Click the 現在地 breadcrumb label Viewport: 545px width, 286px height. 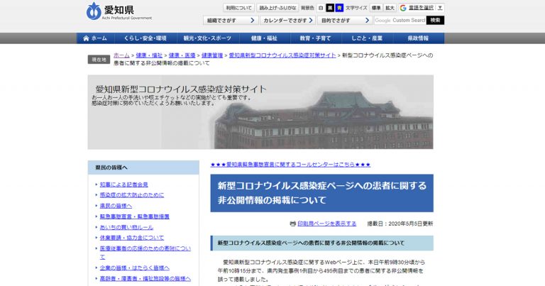[x=99, y=60]
